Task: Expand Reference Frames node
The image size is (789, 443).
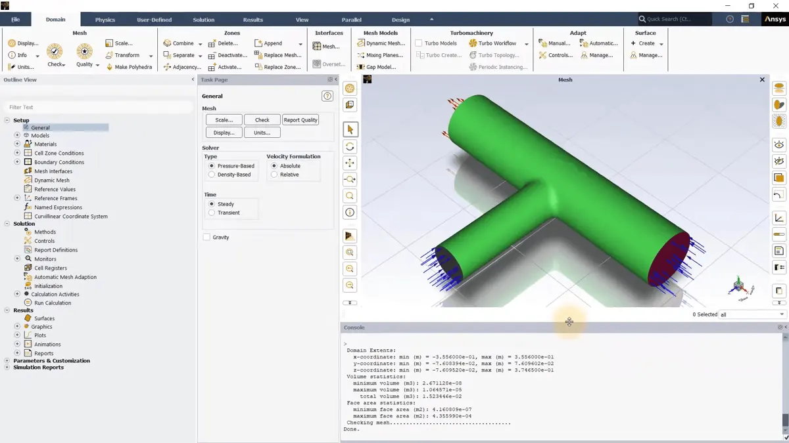Action: point(17,198)
